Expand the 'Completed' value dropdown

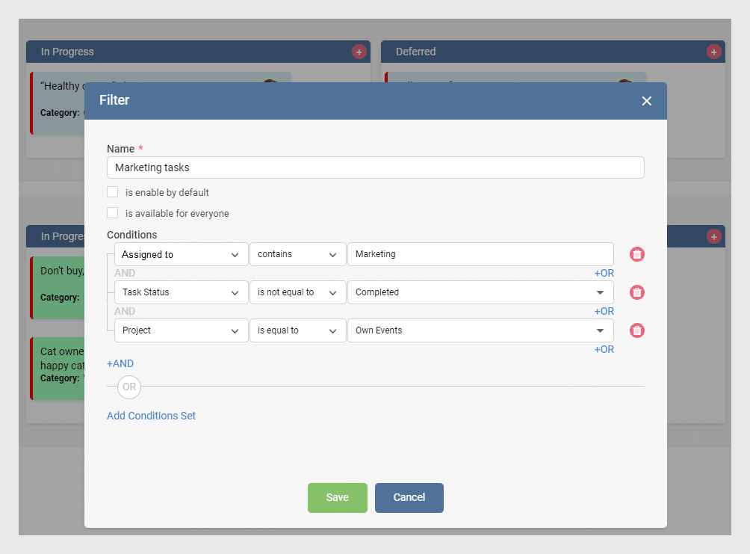[x=480, y=292]
